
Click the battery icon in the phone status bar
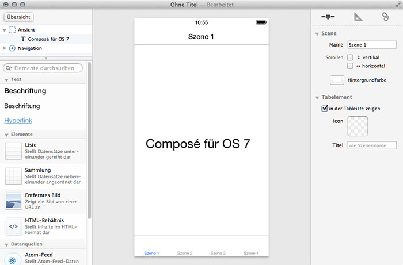[261, 22]
